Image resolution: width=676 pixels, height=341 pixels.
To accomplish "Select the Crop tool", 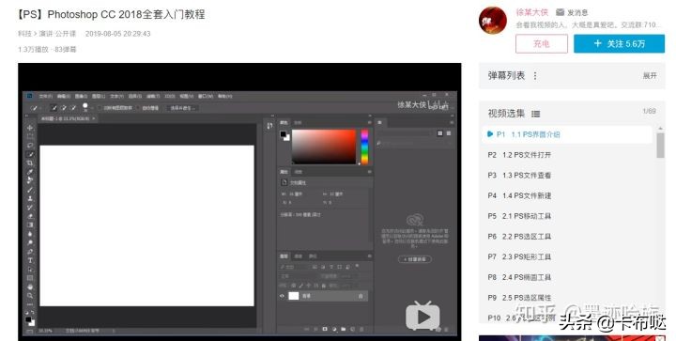I will 30,163.
